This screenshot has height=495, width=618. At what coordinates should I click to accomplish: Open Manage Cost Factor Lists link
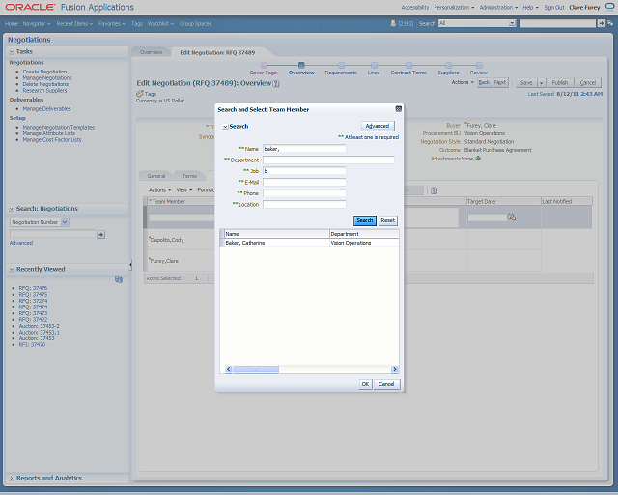(52, 140)
